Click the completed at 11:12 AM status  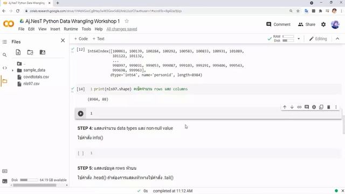pyautogui.click(x=172, y=191)
